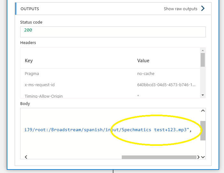Click the Key column header
This screenshot has height=173, width=224.
point(29,61)
